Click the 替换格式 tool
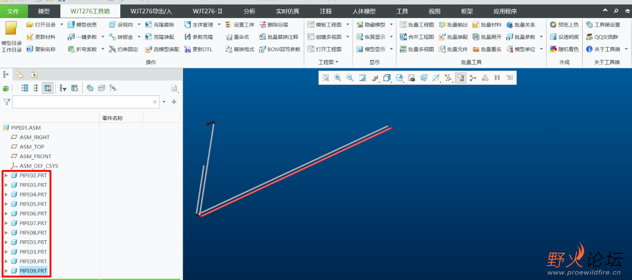632x280 pixels. pyautogui.click(x=240, y=49)
